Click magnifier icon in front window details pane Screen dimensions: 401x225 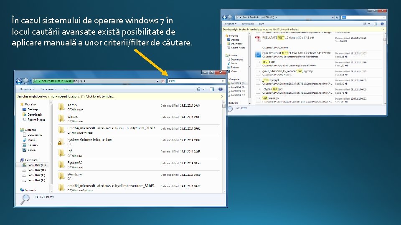click(x=25, y=199)
